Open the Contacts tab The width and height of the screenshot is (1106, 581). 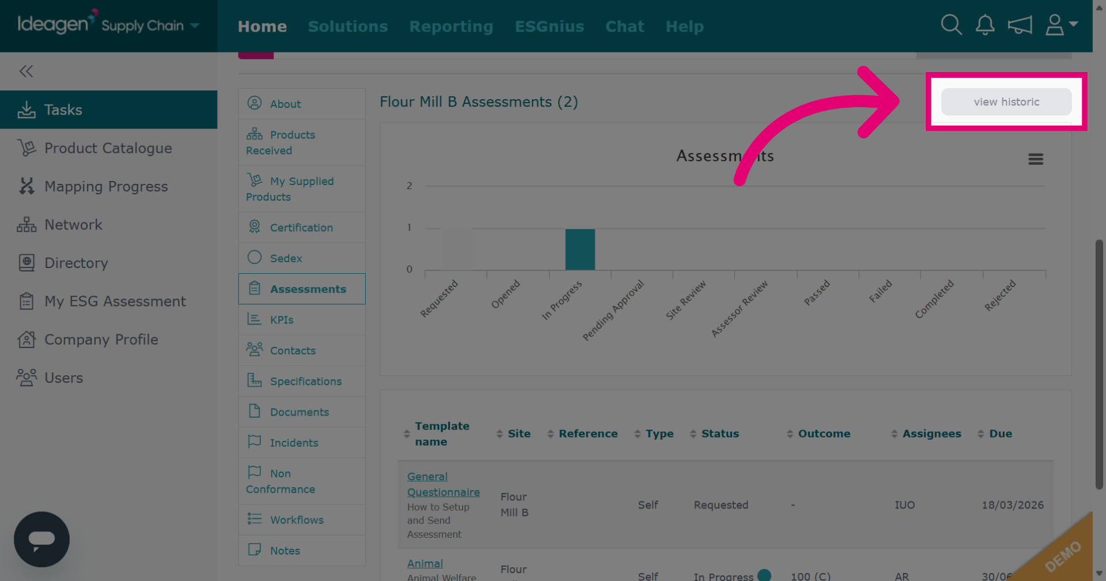tap(302, 350)
